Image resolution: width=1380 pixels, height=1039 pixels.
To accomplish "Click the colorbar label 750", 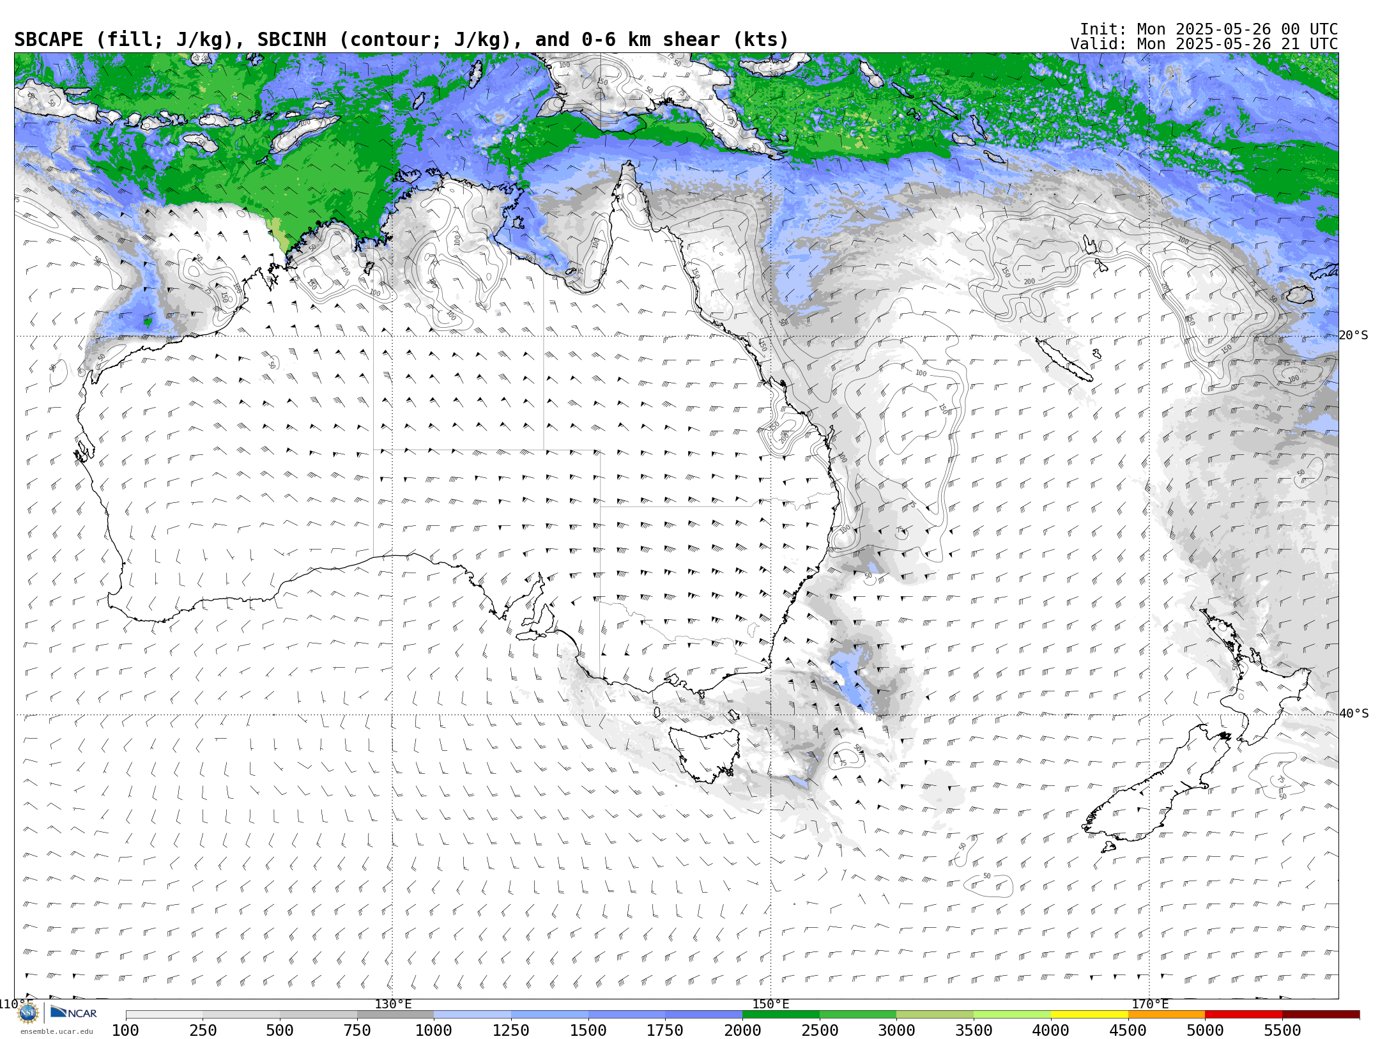I will click(357, 1031).
